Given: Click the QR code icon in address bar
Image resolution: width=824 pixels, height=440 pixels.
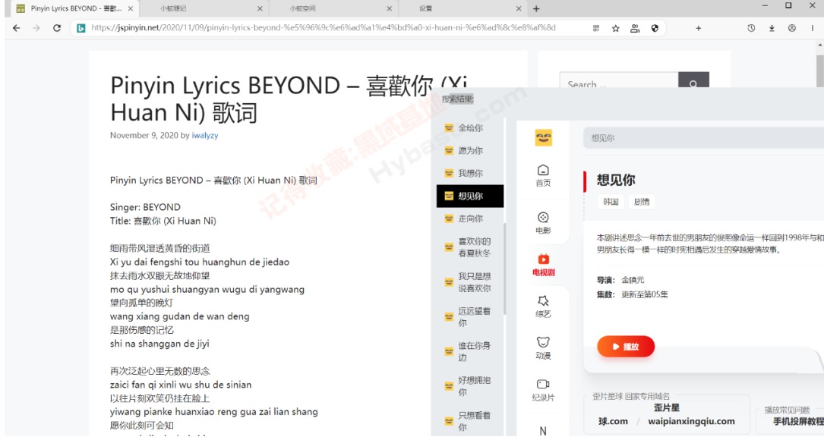Looking at the screenshot, I should coord(596,28).
